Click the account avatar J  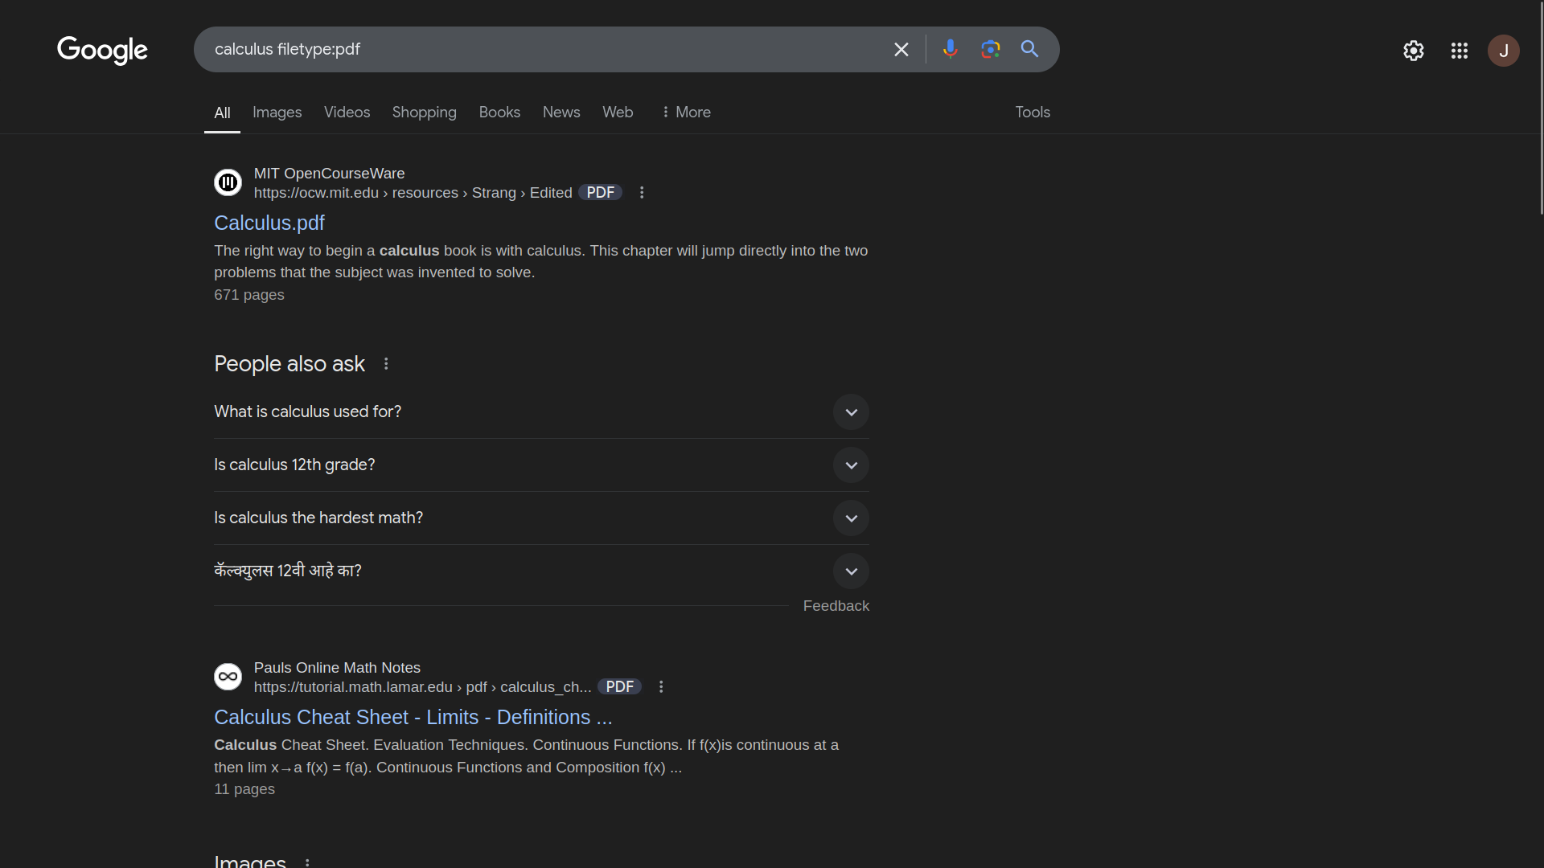point(1502,51)
